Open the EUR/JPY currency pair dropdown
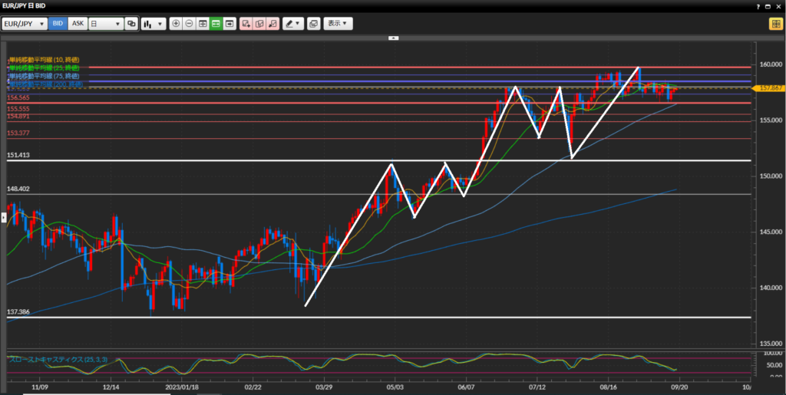This screenshot has width=786, height=395. point(25,24)
